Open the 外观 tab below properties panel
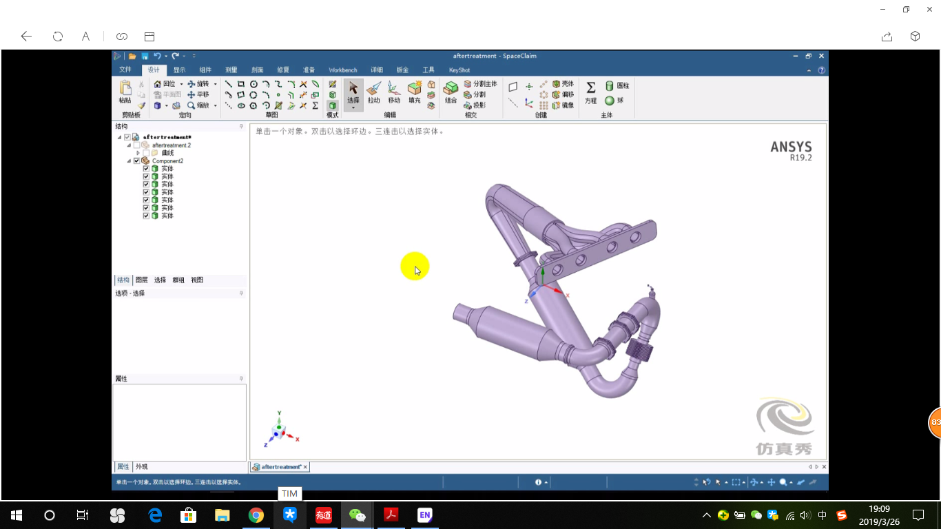The image size is (941, 529). (x=141, y=466)
